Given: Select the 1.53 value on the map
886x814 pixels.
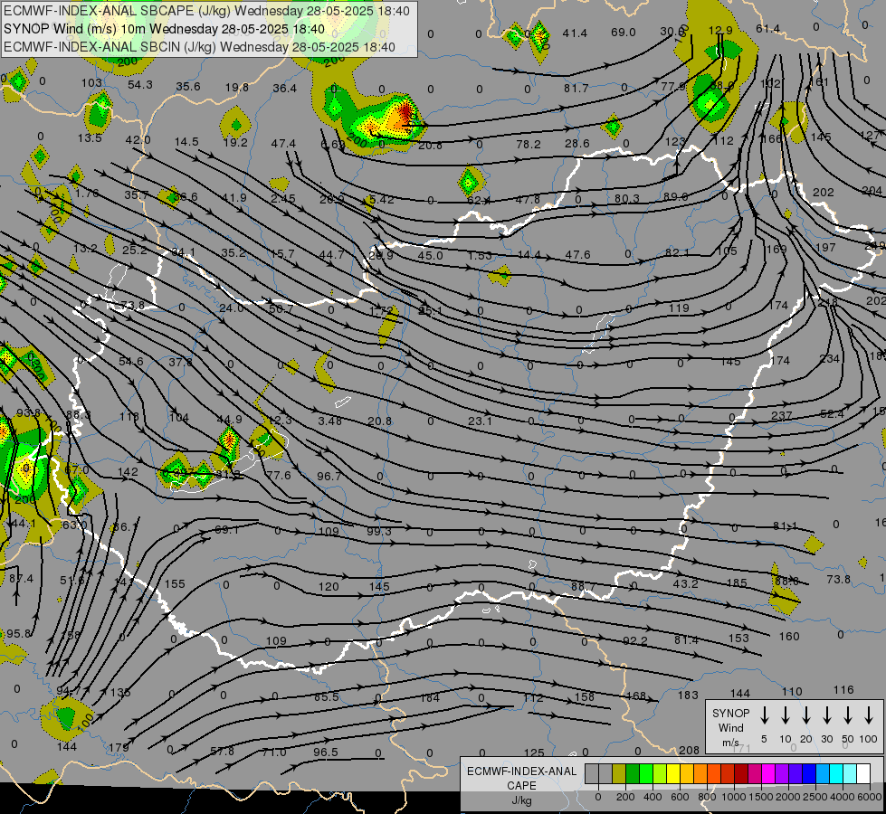Looking at the screenshot, I should click(480, 255).
